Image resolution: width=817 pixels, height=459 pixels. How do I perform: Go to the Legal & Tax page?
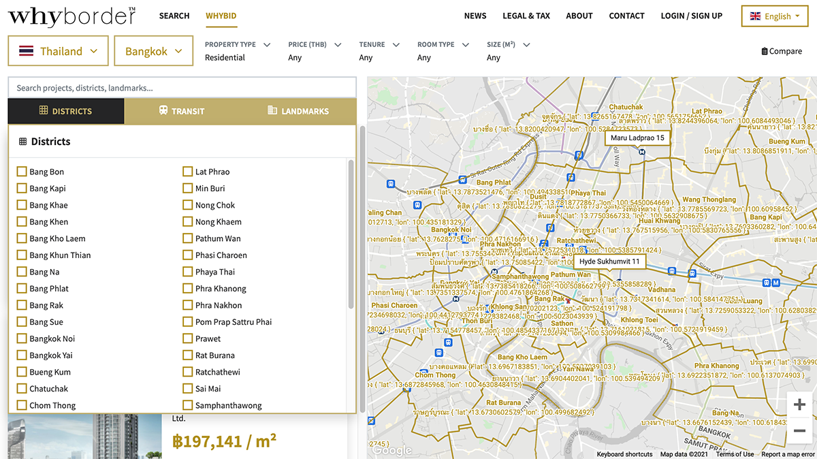(x=526, y=16)
